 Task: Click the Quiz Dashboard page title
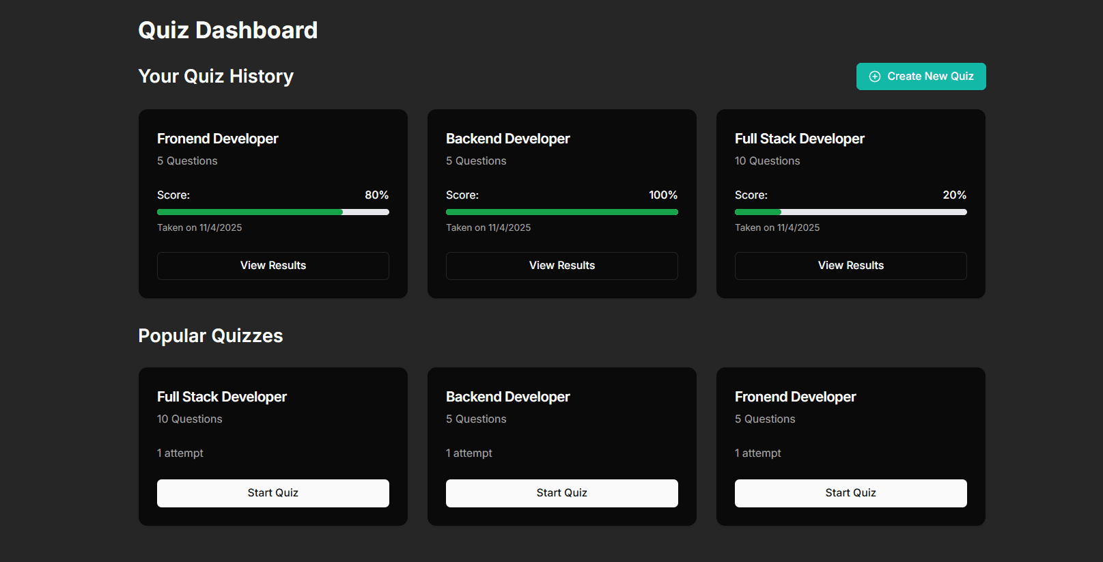[228, 30]
